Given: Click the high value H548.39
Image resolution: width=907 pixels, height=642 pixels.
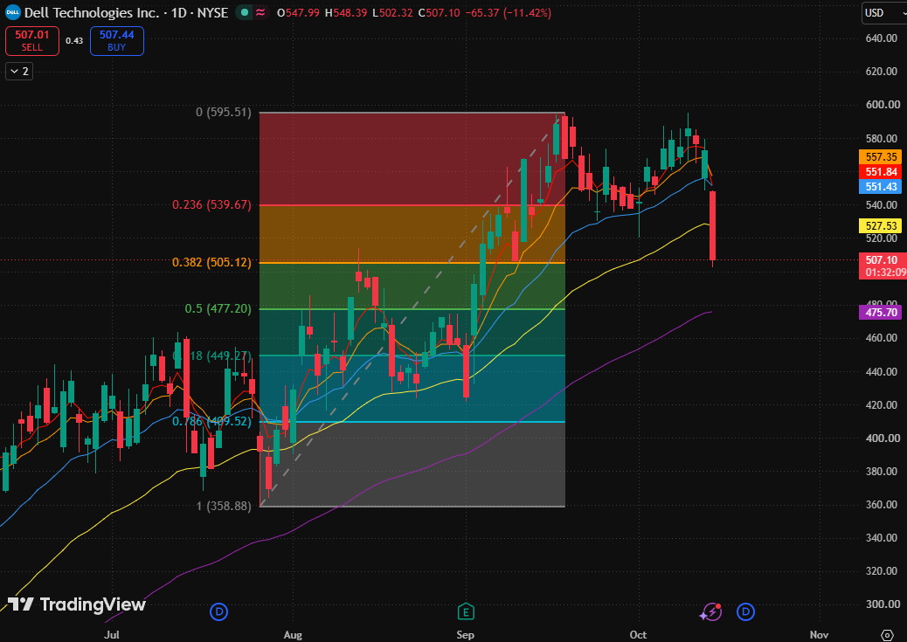Looking at the screenshot, I should point(346,13).
